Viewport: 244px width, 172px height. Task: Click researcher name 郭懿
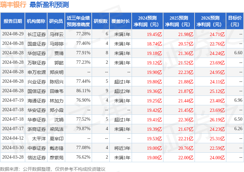tap(59, 63)
